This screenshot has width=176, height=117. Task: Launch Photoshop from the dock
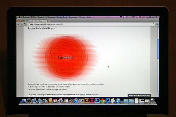[97, 101]
